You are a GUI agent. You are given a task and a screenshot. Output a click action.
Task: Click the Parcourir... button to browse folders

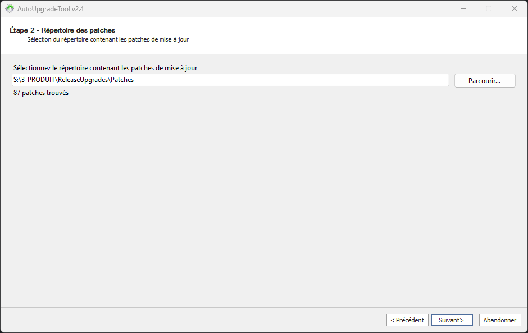[484, 81]
